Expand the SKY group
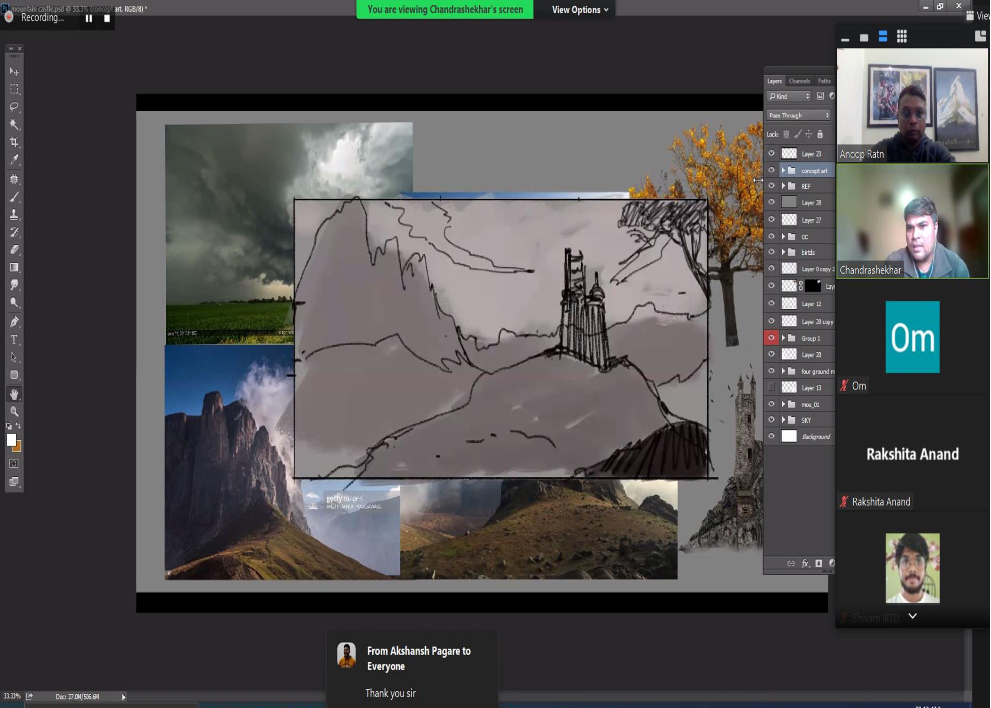This screenshot has height=708, width=991. 783,420
